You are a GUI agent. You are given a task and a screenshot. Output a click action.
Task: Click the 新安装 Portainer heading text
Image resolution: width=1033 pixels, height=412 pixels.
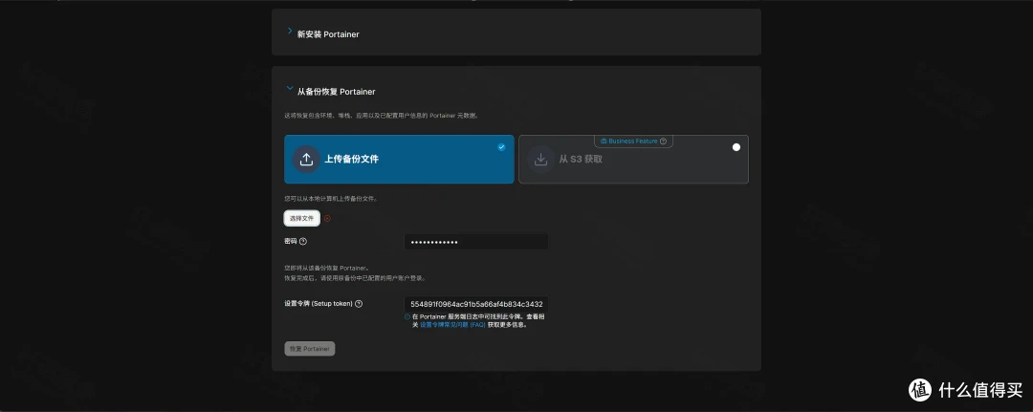[x=328, y=34]
